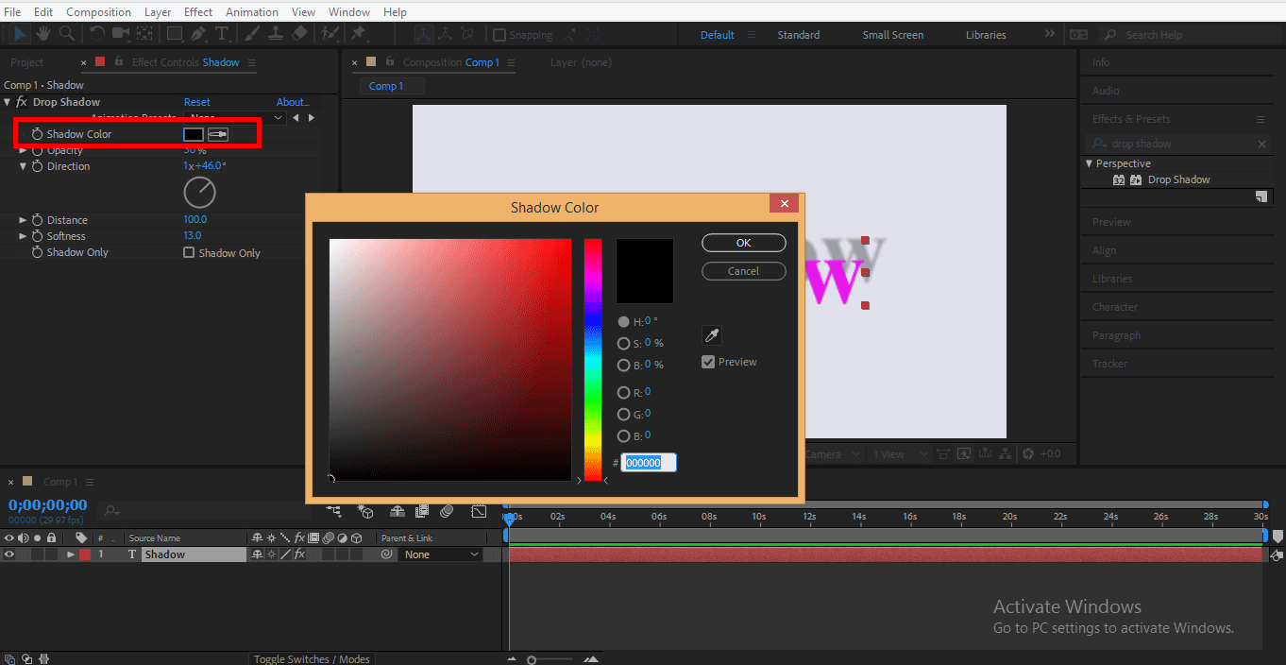The height and width of the screenshot is (665, 1286).
Task: Select the Hand tool
Action: pos(42,34)
